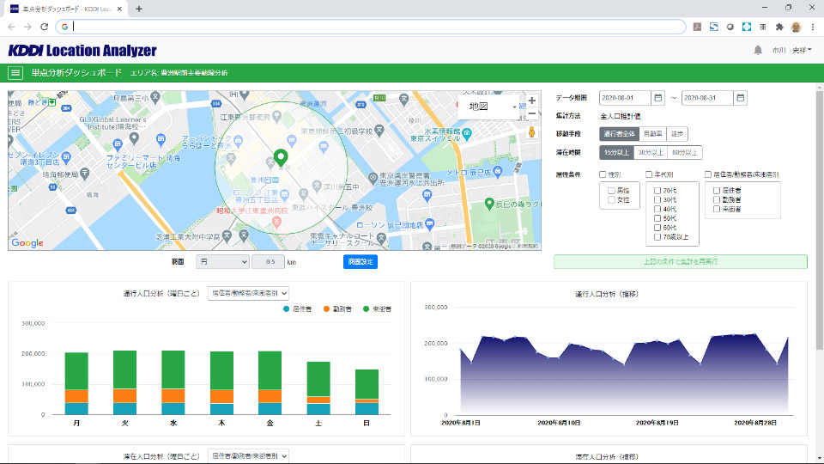The image size is (824, 464).
Task: Click the 辰巳の森 green park marker on map
Action: pos(489,204)
